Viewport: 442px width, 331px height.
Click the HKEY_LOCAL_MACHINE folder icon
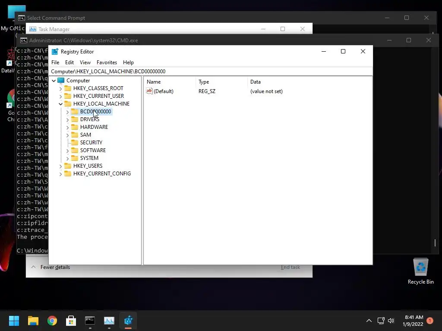click(68, 104)
